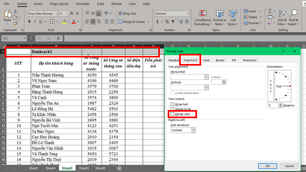Open the Formulas ribbon tab
The width and height of the screenshot is (306, 172).
[83, 4]
